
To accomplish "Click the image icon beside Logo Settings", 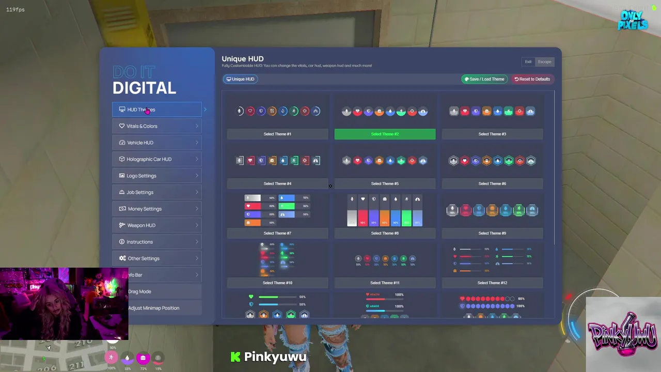I will 122,176.
